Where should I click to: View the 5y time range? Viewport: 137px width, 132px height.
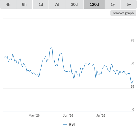pyautogui.click(x=129, y=4)
